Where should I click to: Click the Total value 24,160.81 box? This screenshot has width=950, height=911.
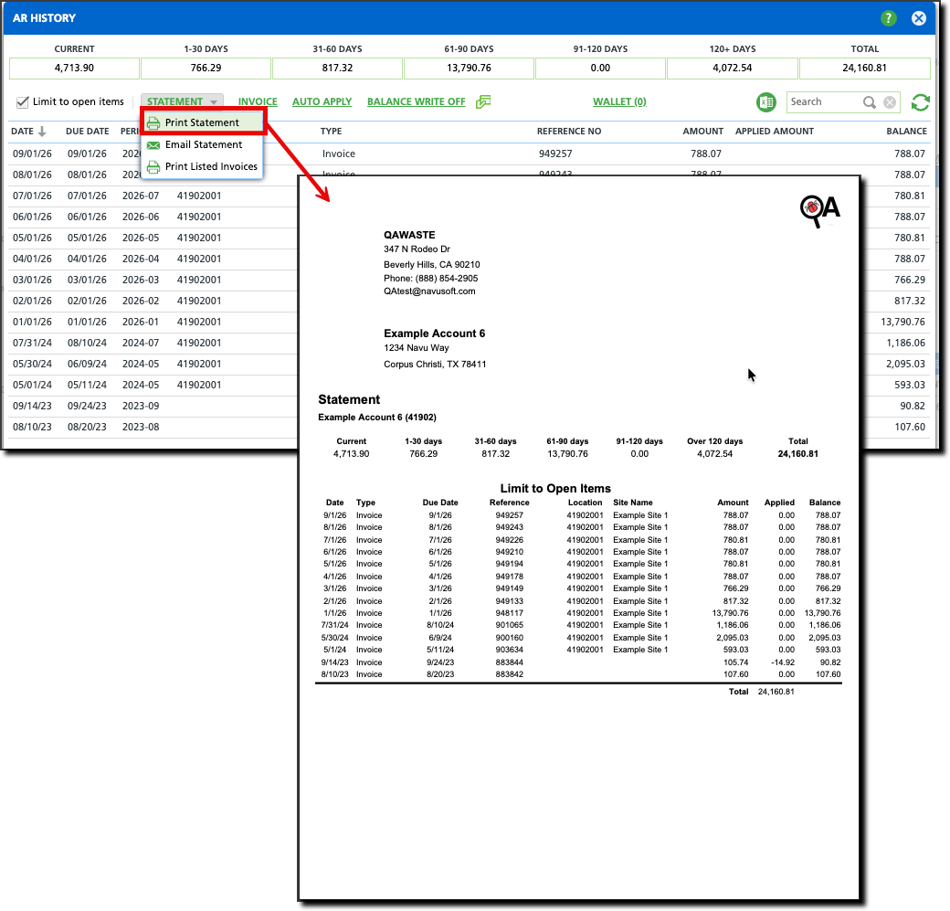[x=864, y=68]
